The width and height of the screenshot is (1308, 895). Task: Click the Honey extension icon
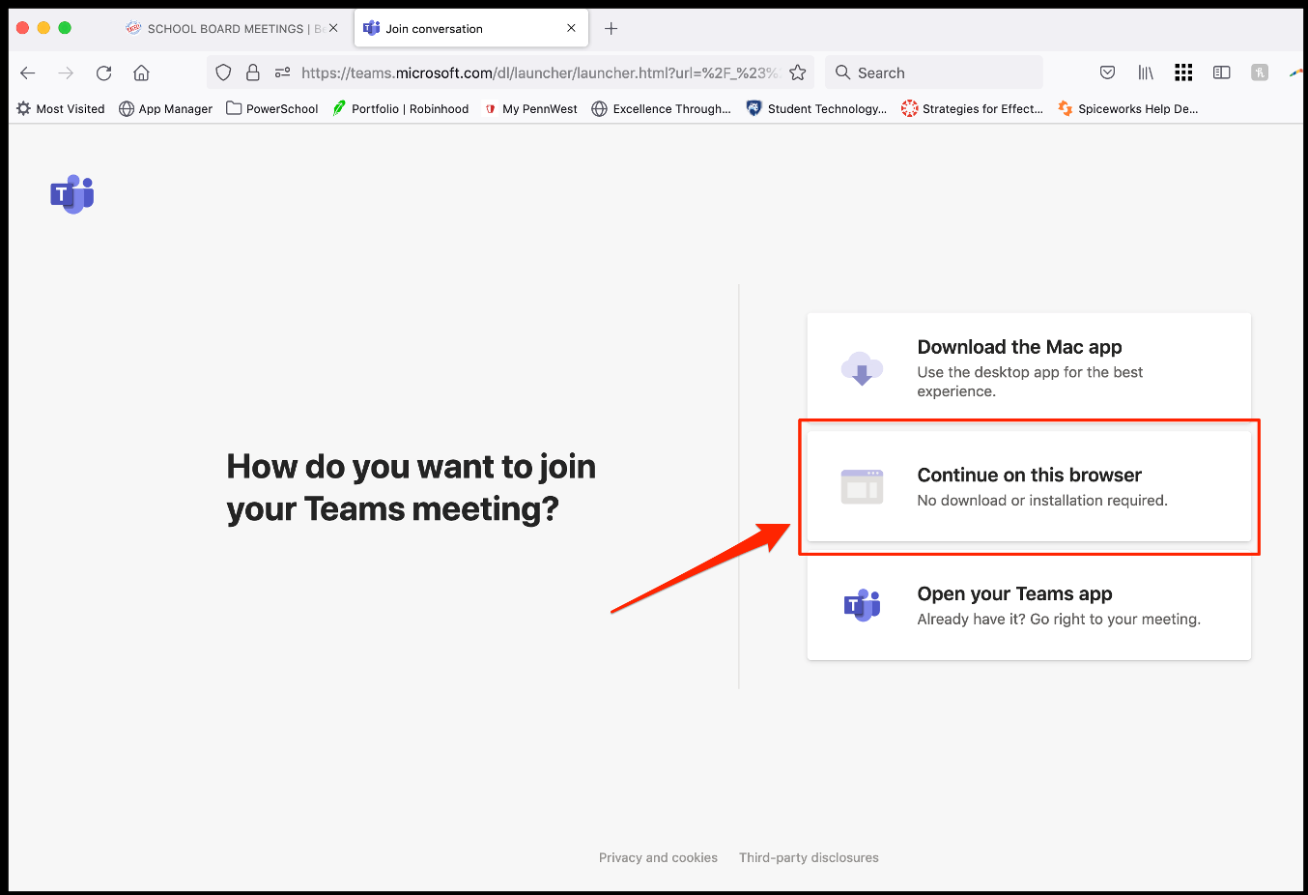[x=1260, y=72]
